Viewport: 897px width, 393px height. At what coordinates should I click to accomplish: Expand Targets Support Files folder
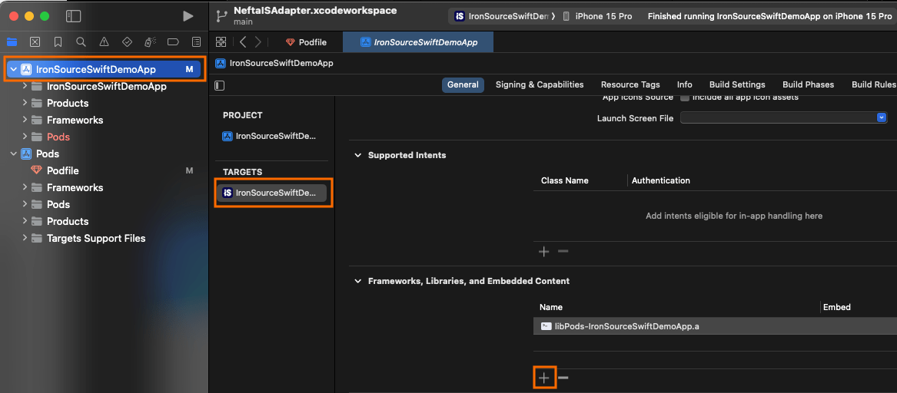(25, 238)
